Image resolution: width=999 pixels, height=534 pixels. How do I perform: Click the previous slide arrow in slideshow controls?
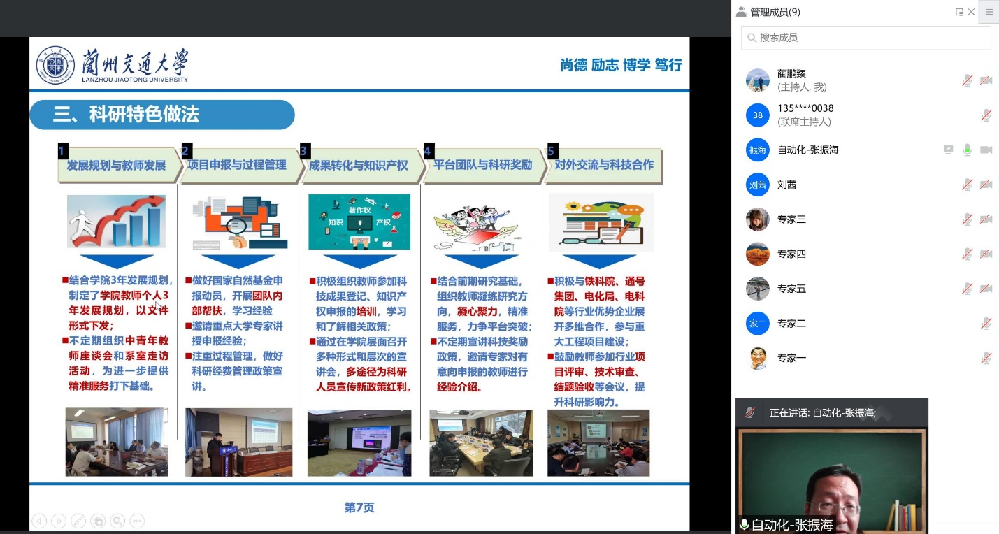pos(39,521)
